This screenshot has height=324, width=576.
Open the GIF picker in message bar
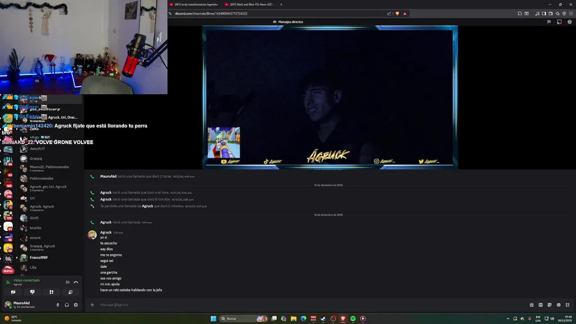coord(540,305)
